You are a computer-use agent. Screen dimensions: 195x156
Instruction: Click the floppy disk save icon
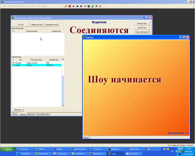(89, 6)
